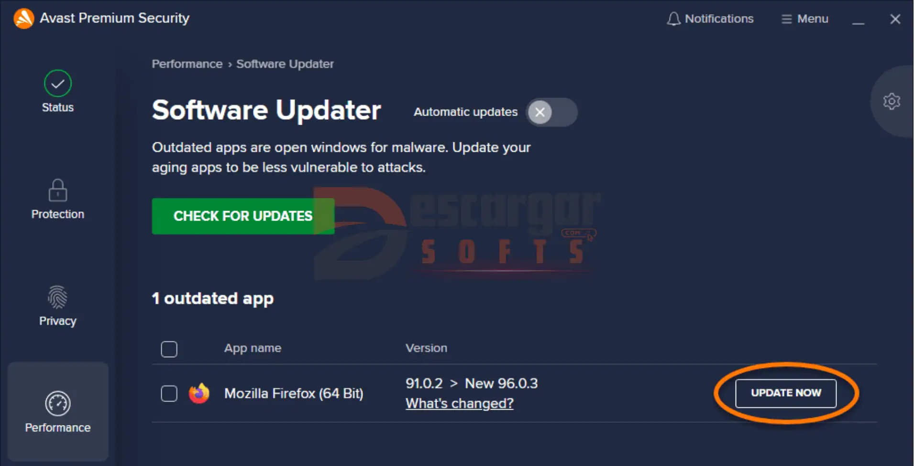Click the Notifications bell icon
The image size is (914, 466).
(x=673, y=19)
